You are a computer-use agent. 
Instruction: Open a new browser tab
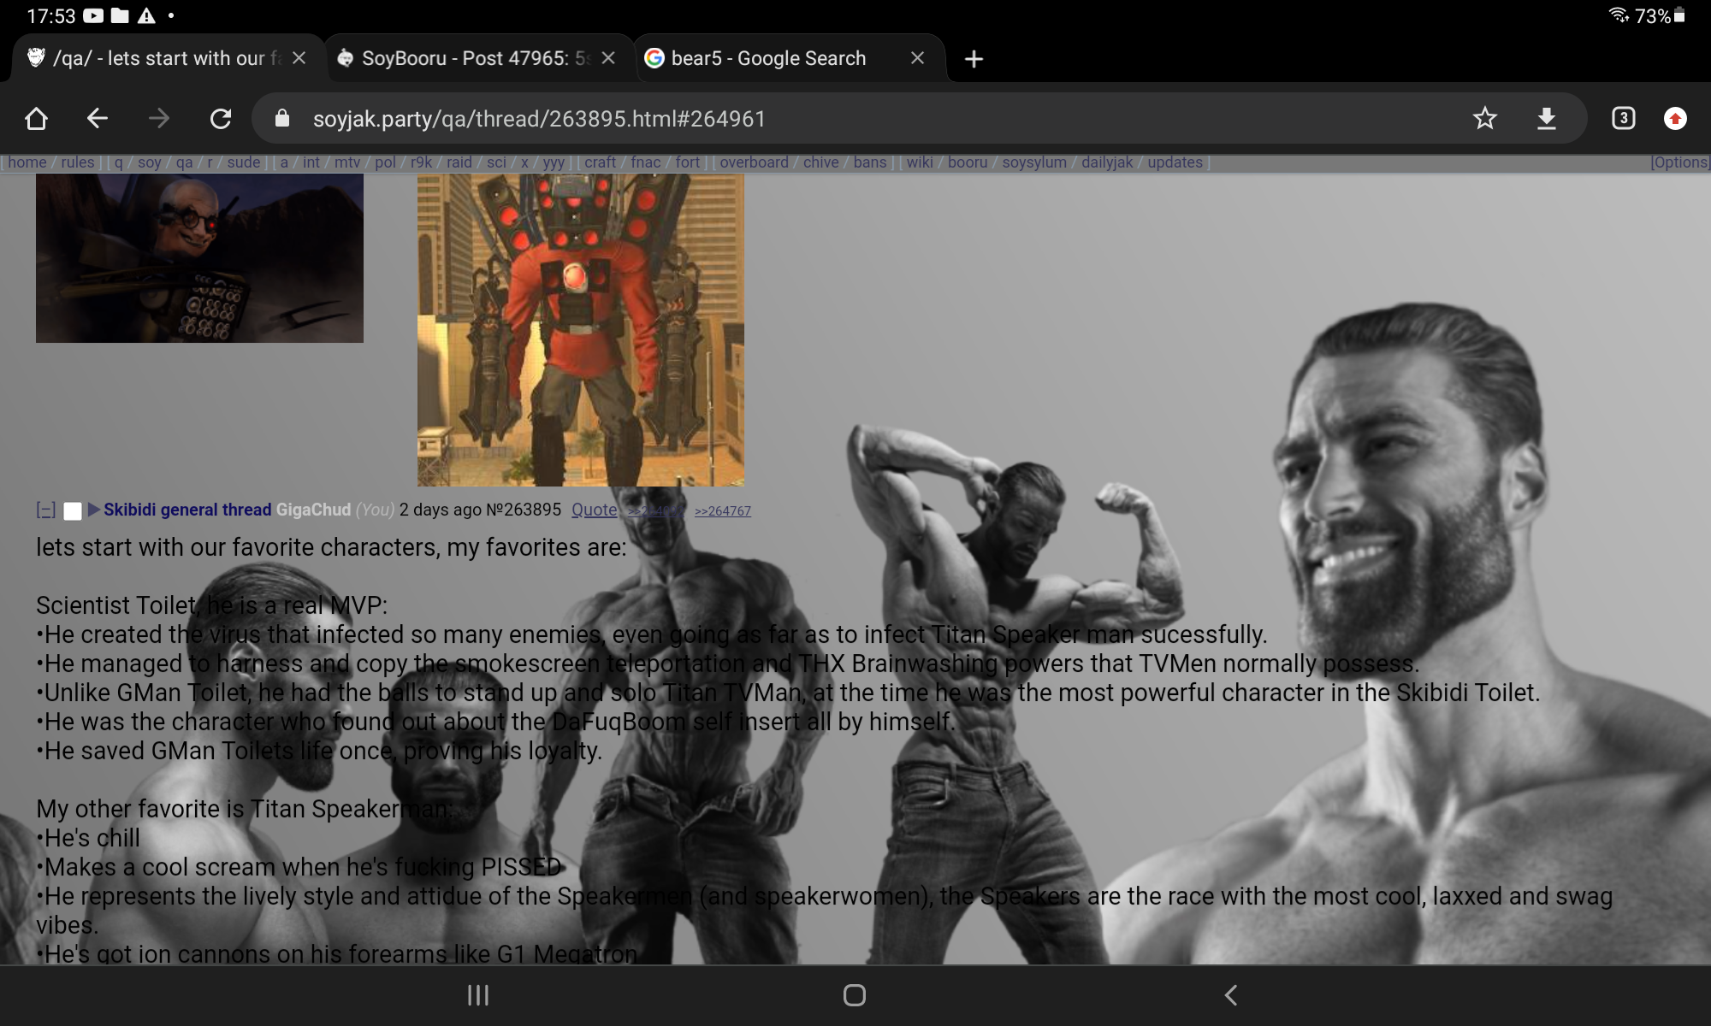974,59
